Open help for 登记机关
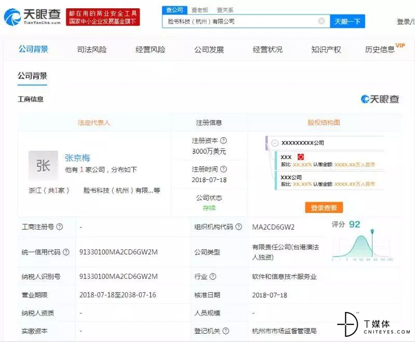 click(x=226, y=331)
